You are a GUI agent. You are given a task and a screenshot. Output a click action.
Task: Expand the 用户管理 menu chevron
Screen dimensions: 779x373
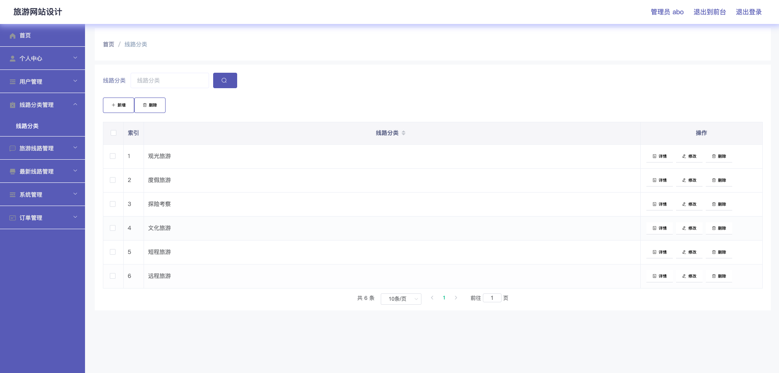point(75,81)
